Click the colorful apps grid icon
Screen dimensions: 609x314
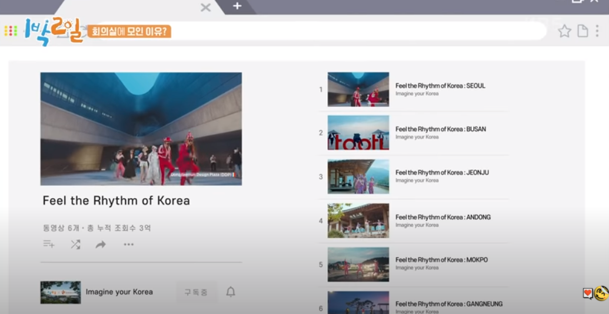11,31
